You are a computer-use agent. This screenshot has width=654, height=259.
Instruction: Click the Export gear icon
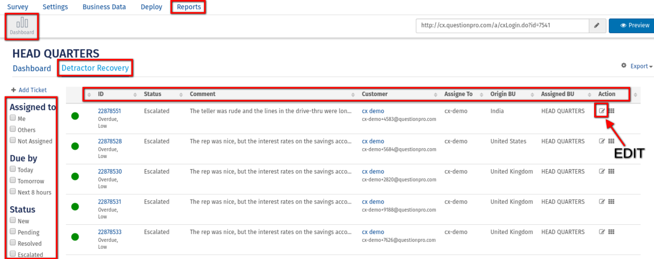(x=624, y=66)
